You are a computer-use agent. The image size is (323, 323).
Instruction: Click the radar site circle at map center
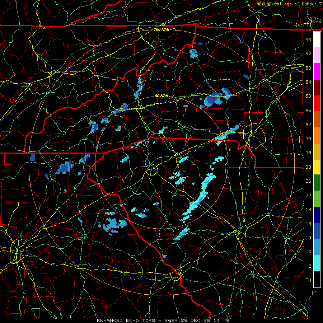(152, 170)
